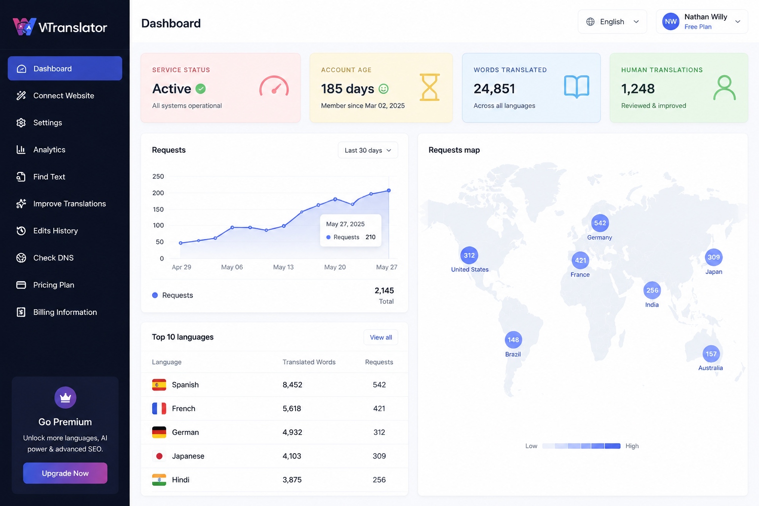759x506 pixels.
Task: Click the NW avatar circle
Action: coord(671,22)
